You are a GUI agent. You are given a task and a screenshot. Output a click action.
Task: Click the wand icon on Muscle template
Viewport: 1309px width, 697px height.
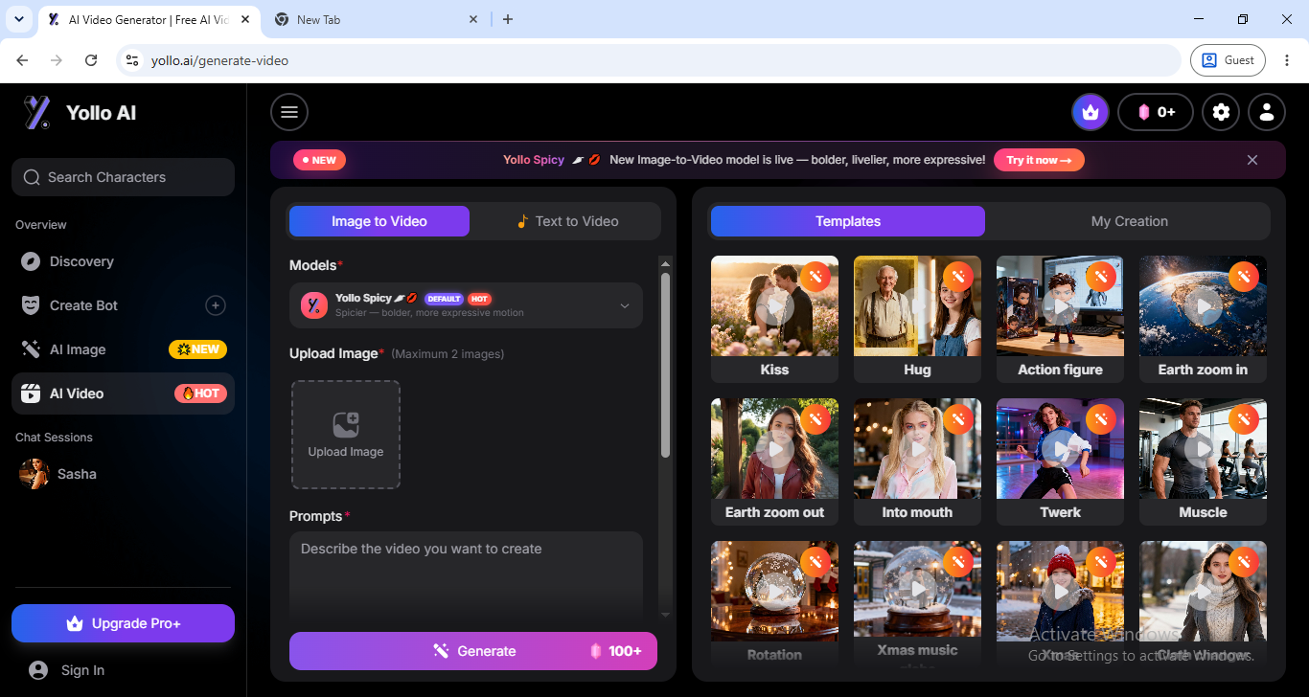(x=1244, y=420)
